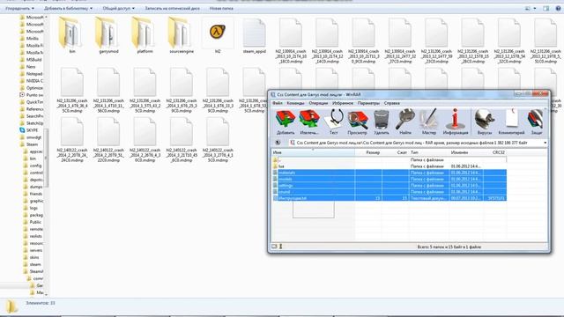The width and height of the screenshot is (564, 317).
Task: Go up one level in WinRAR
Action: tap(278, 143)
